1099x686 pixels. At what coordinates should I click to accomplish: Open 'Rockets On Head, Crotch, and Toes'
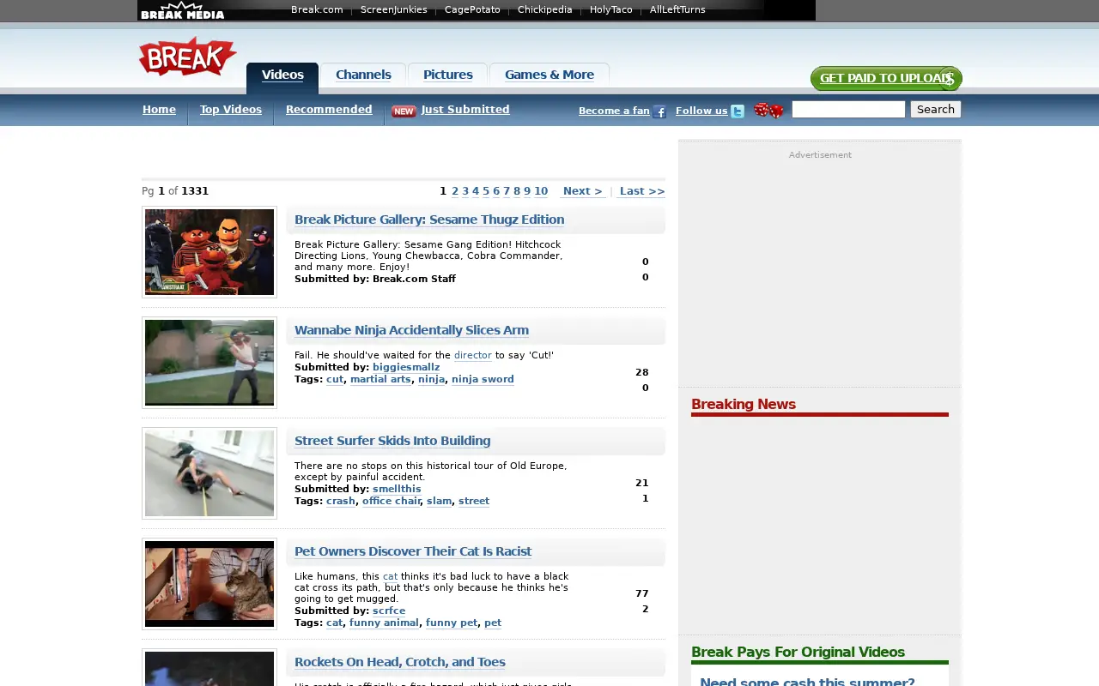(x=400, y=662)
